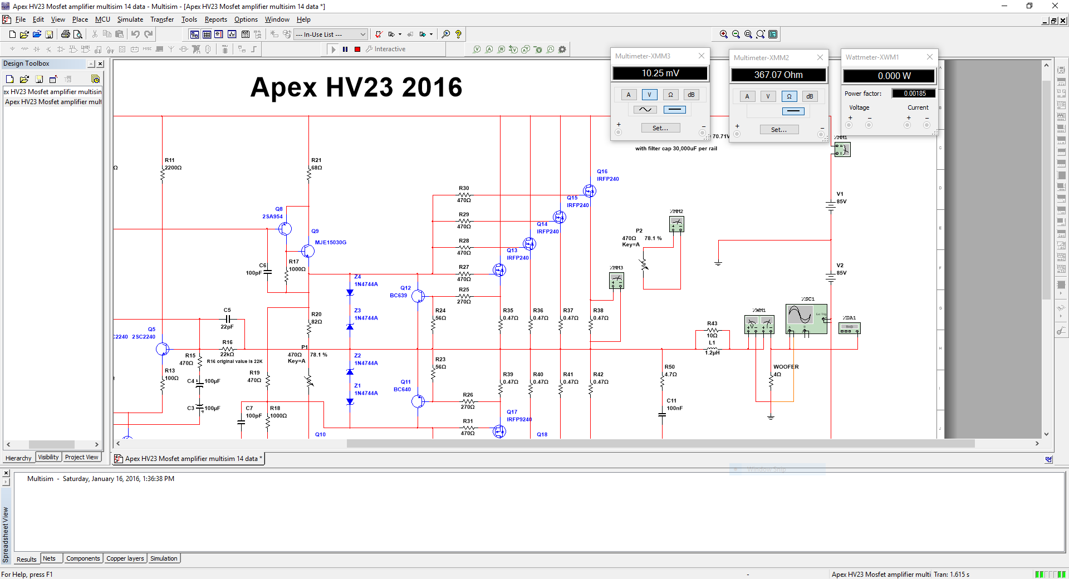The image size is (1069, 579).
Task: Switch to Hierarchy tab
Action: coord(18,458)
